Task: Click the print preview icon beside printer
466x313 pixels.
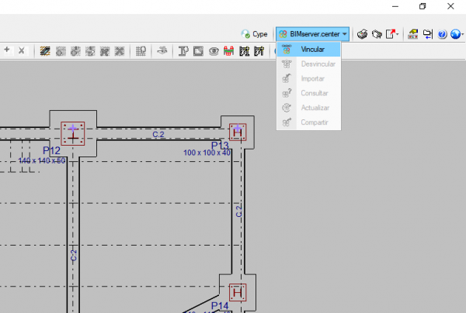Action: (377, 34)
